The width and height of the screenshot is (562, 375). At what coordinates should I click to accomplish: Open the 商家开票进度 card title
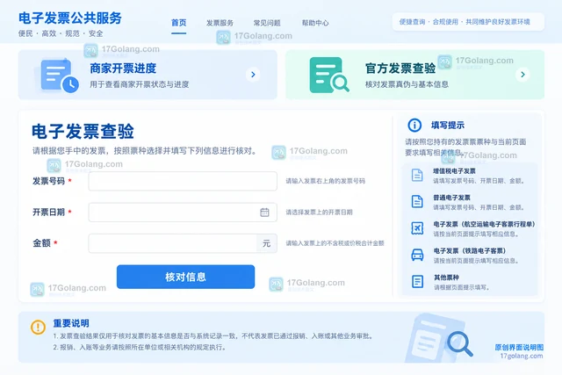tap(123, 69)
